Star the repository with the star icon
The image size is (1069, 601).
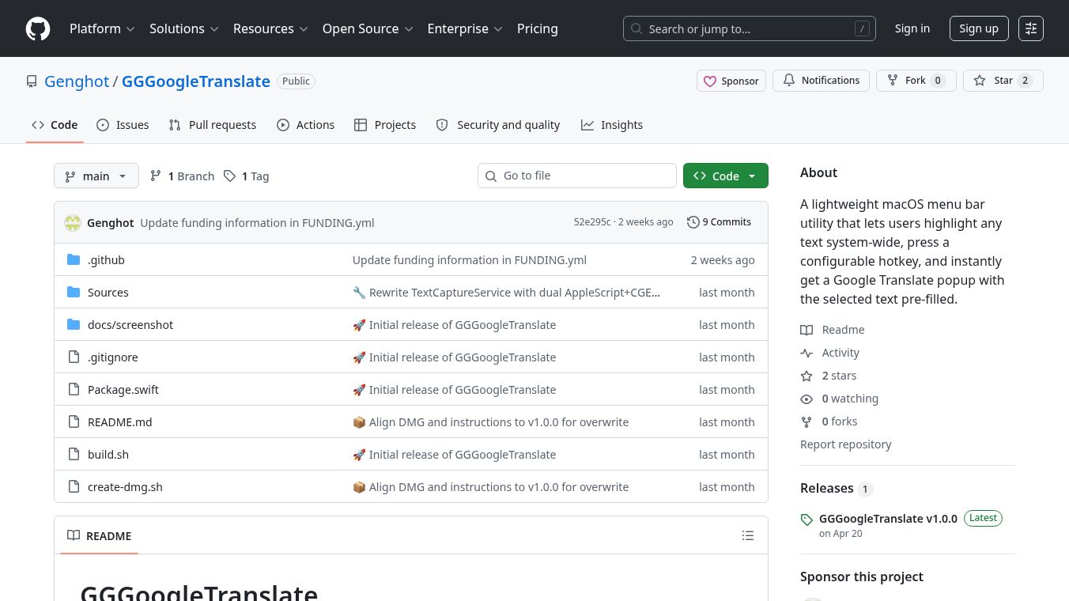click(1003, 81)
